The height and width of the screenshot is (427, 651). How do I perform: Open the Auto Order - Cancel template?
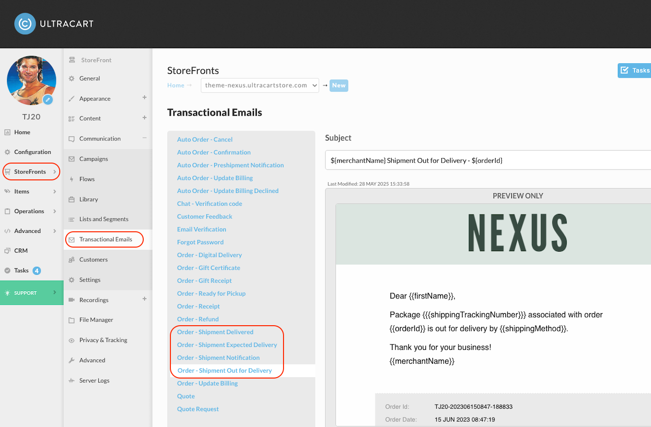click(205, 139)
